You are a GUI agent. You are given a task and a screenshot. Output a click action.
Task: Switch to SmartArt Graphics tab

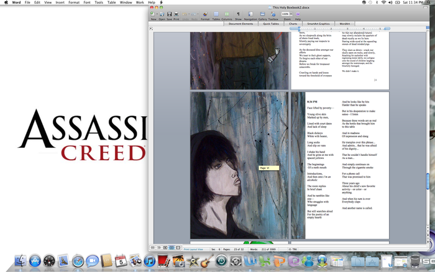coord(318,24)
